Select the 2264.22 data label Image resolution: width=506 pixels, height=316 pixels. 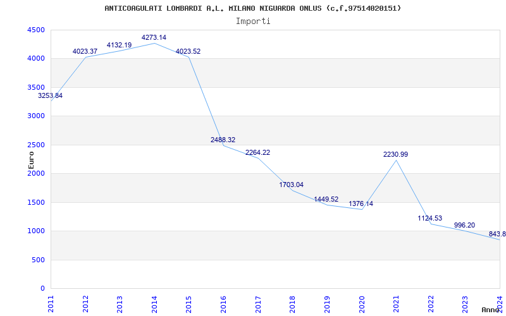tap(258, 152)
